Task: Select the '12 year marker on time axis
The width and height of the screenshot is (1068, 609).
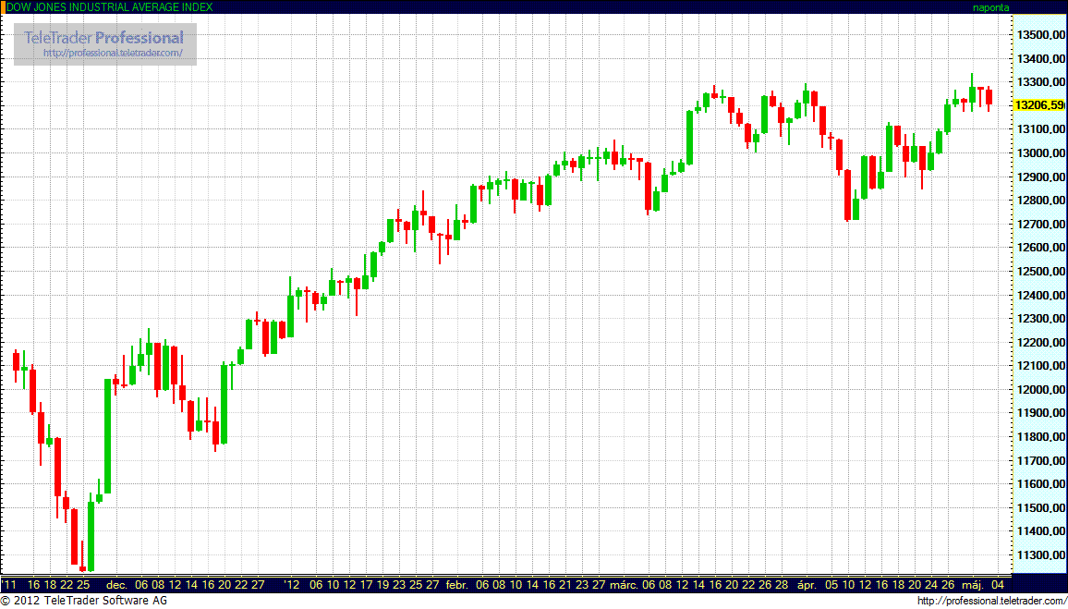Action: tap(292, 584)
